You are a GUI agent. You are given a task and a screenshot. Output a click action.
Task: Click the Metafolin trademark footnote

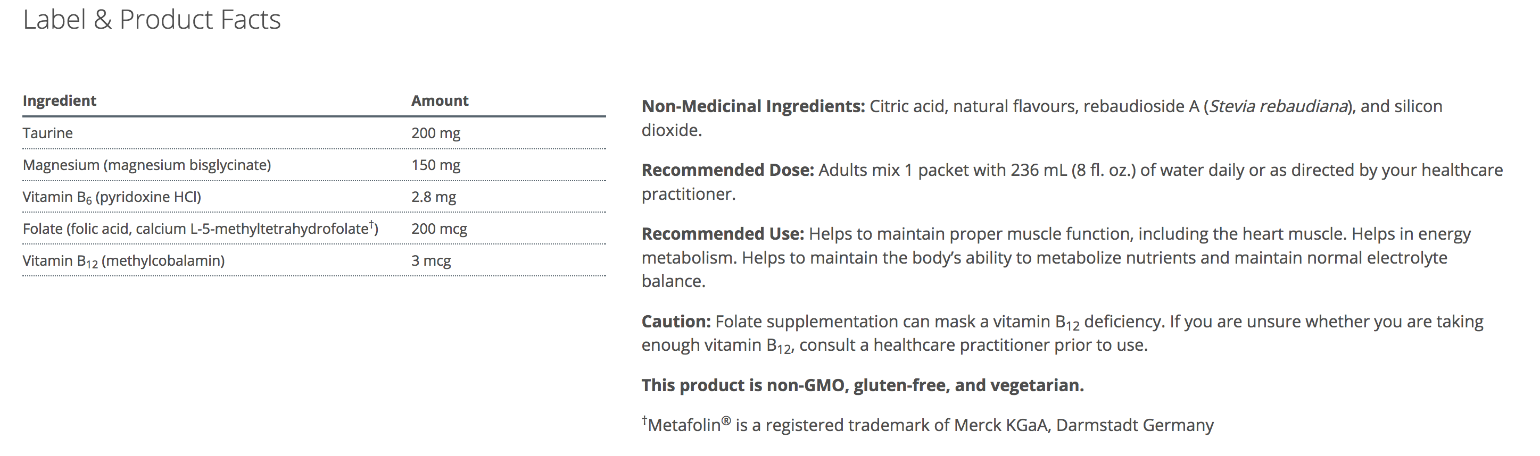[928, 425]
